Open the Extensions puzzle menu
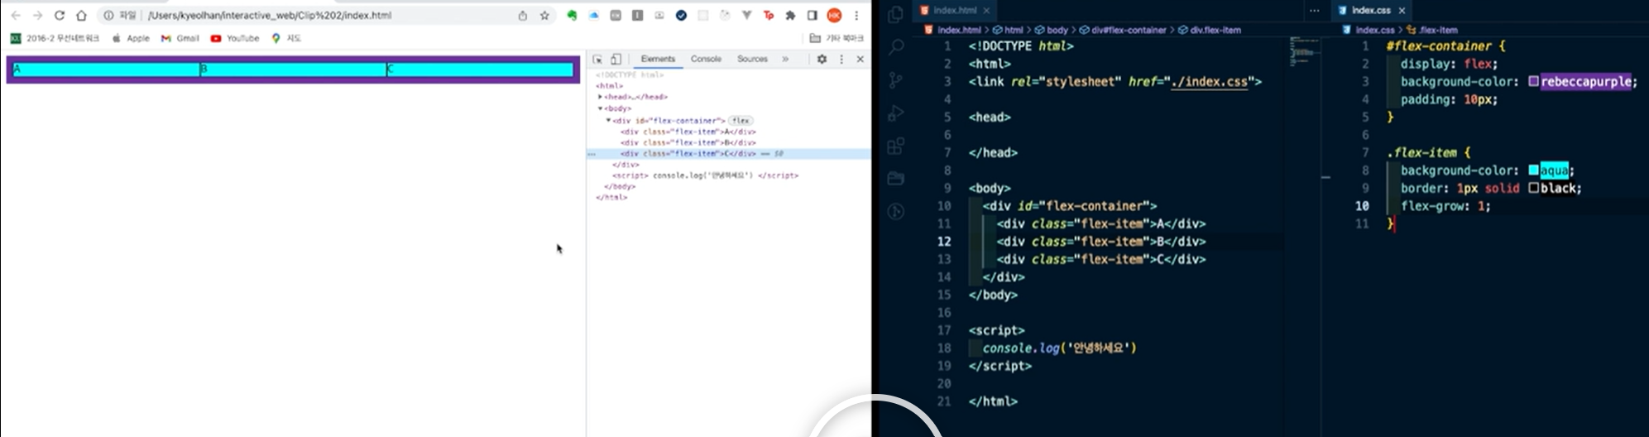 (x=790, y=15)
